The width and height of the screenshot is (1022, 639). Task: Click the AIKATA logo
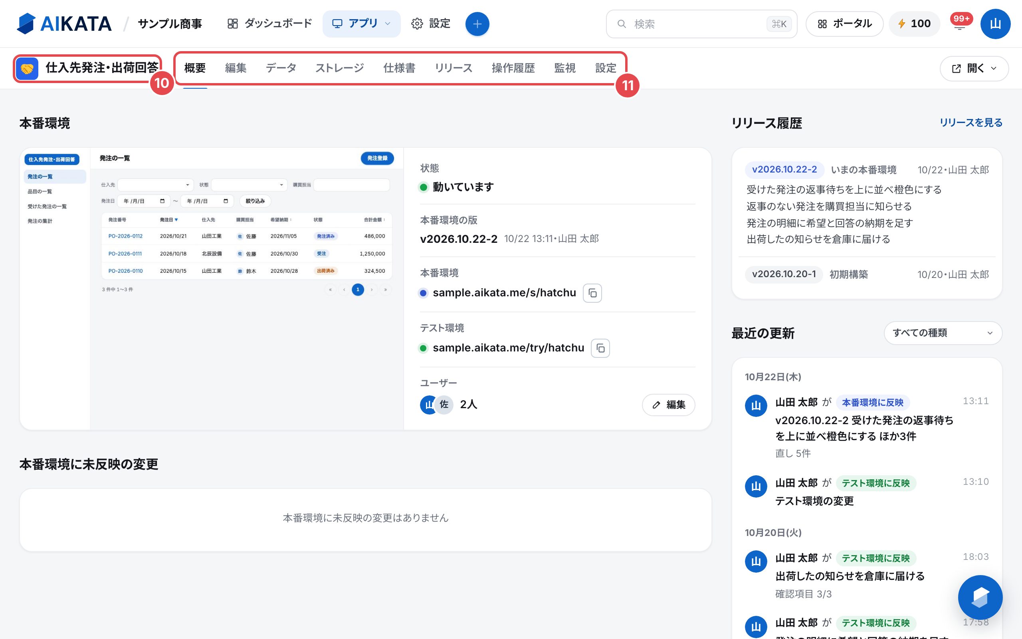(64, 24)
